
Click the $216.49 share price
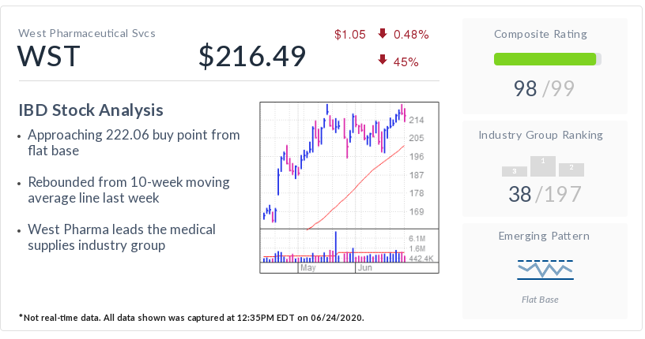pyautogui.click(x=252, y=57)
